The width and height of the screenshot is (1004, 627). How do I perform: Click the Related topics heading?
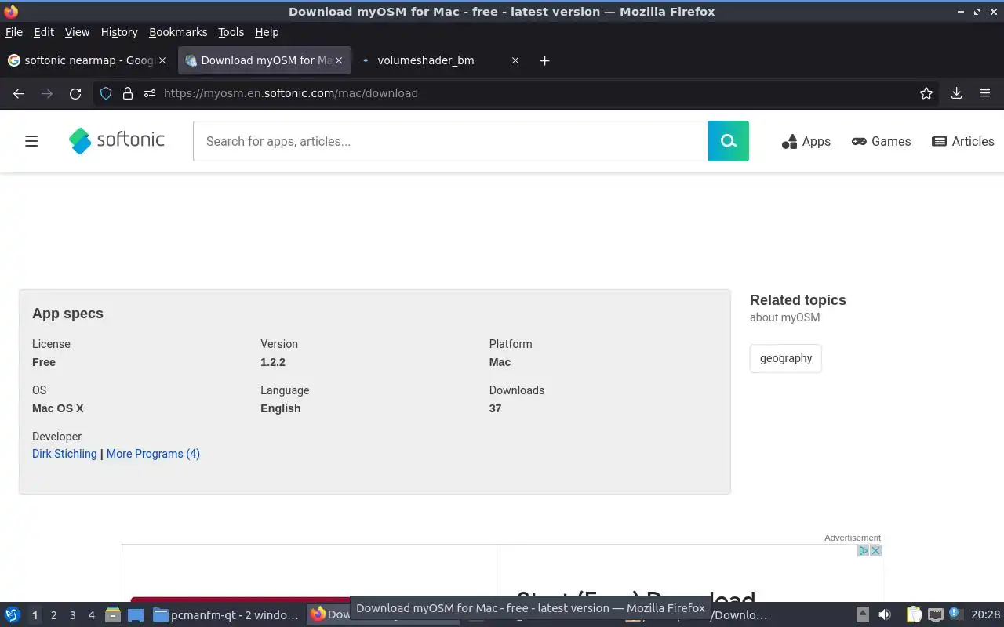click(798, 300)
